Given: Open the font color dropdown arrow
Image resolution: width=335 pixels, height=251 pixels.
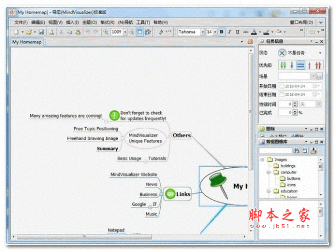Looking at the screenshot, I should coord(260,32).
